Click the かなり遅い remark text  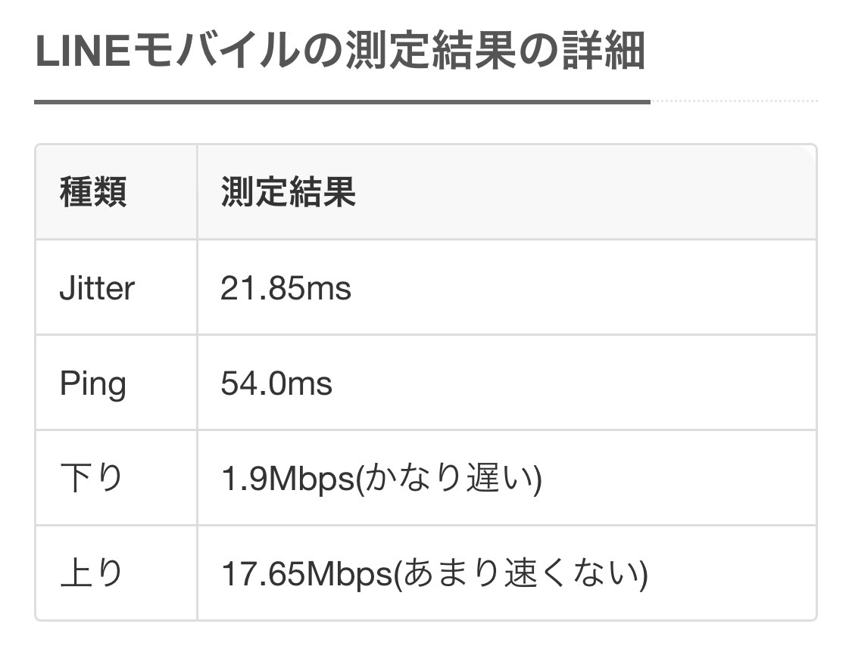pyautogui.click(x=448, y=478)
